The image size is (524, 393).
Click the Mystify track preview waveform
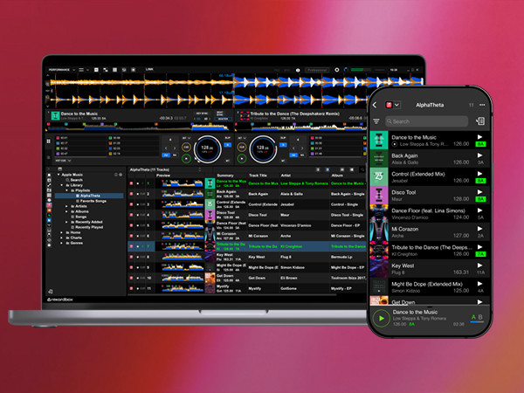tap(183, 288)
